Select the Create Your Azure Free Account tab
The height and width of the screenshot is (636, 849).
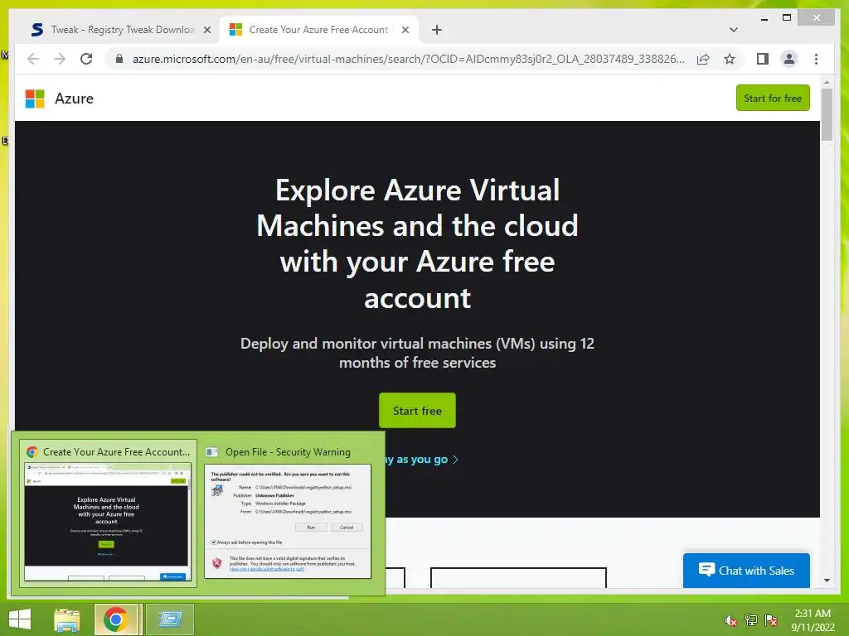[318, 30]
